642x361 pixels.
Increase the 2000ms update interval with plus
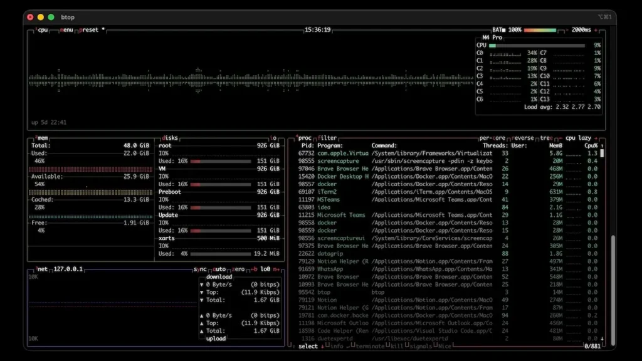coord(596,29)
